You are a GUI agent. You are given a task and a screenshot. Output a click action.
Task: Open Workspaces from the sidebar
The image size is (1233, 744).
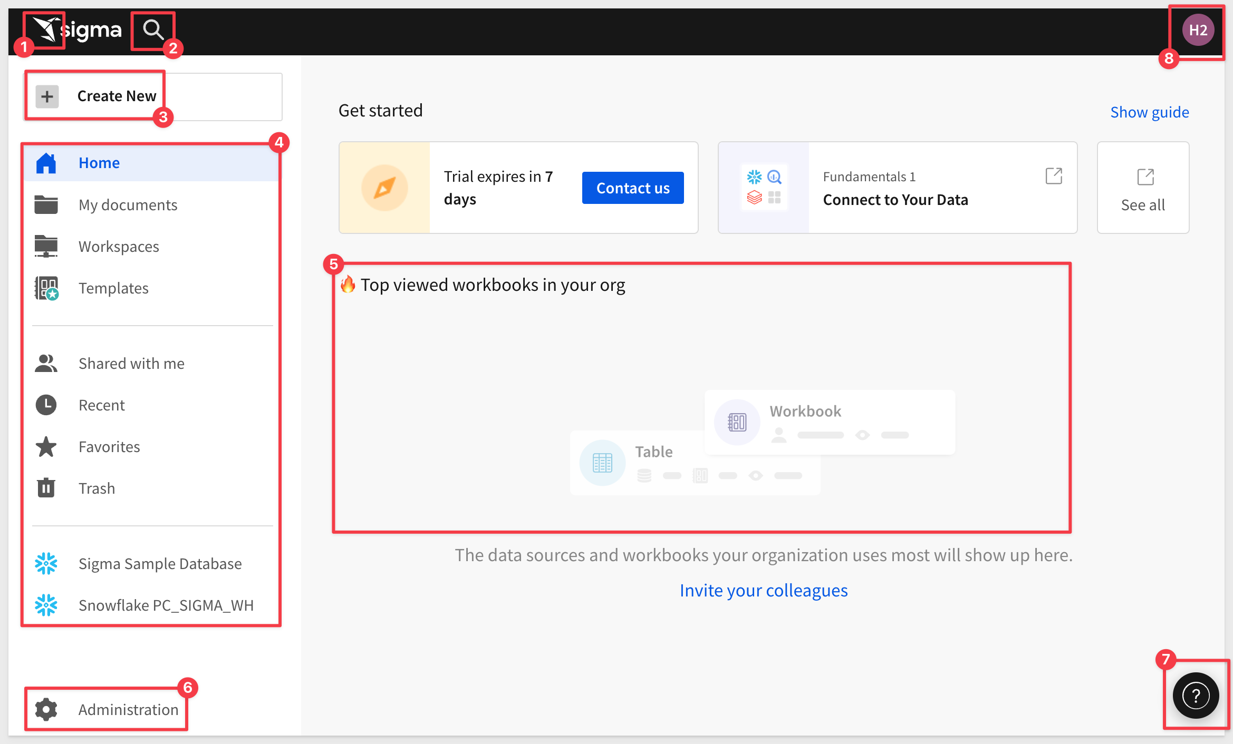coord(151,246)
